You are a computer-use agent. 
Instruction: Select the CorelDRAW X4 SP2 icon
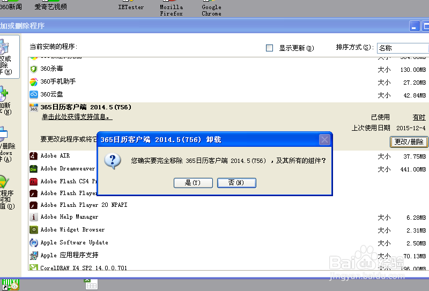[34, 267]
